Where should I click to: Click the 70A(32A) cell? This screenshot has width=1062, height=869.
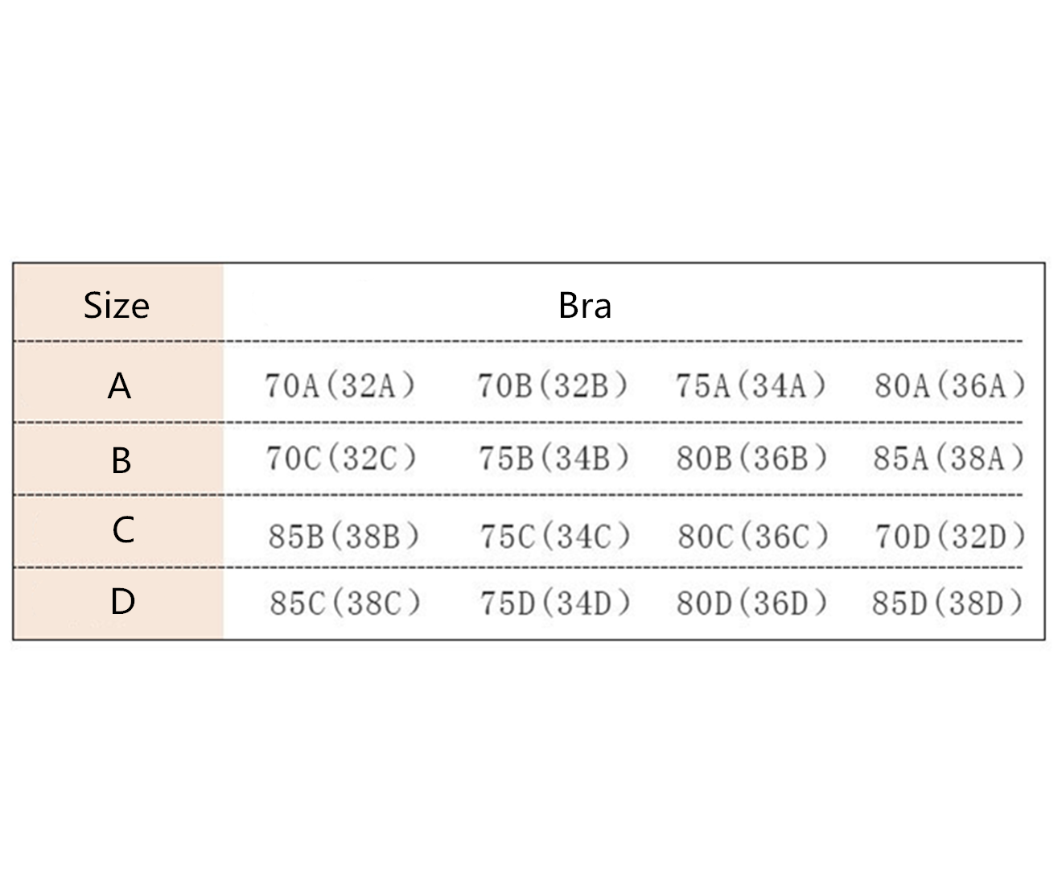click(341, 386)
